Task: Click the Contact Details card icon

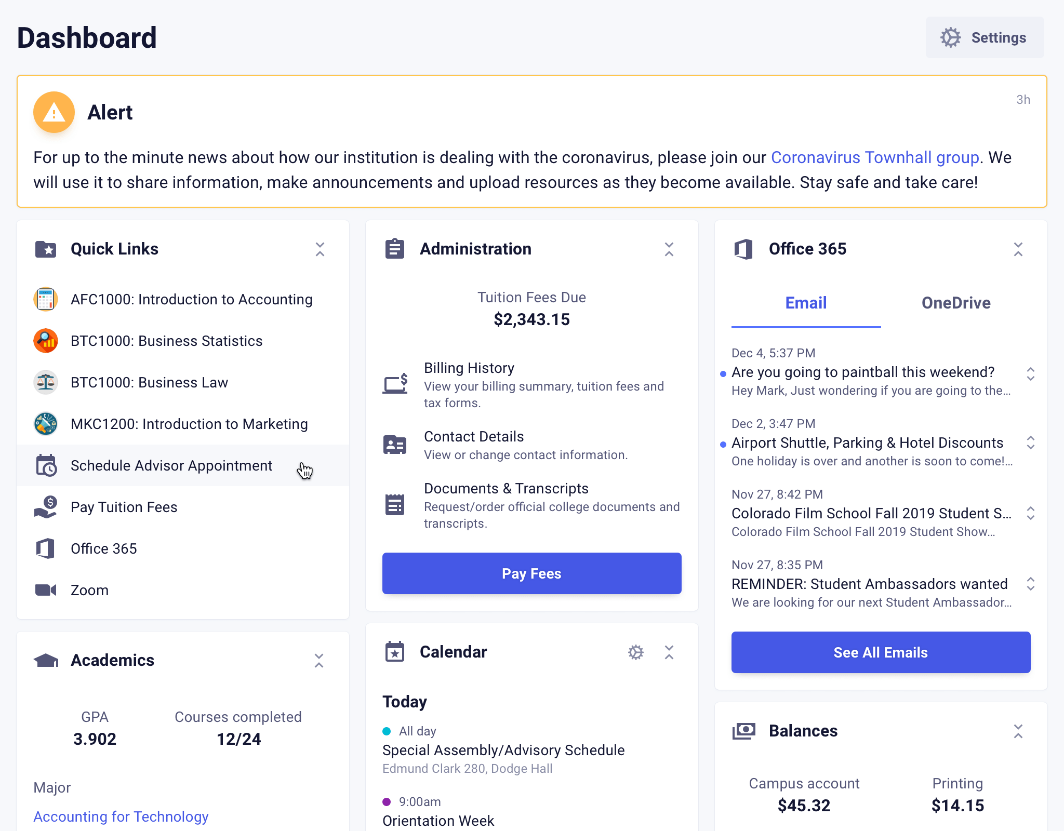Action: (395, 445)
